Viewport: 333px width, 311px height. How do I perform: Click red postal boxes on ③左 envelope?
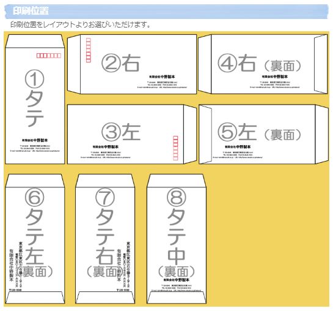(x=175, y=148)
